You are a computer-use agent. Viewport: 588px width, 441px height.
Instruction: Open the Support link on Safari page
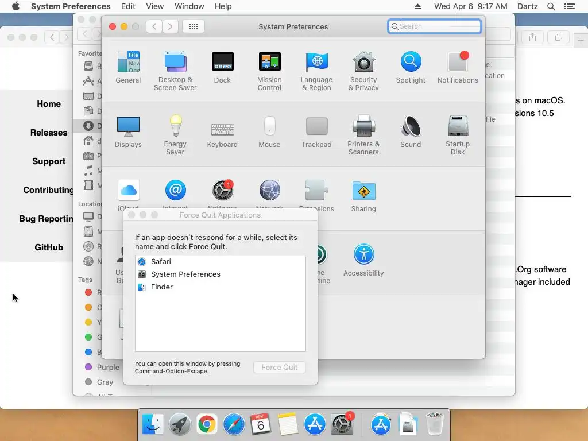(49, 161)
